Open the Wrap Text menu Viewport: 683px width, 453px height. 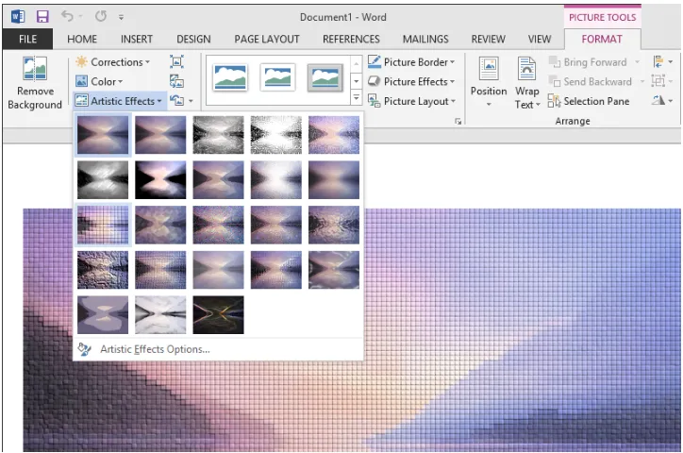[527, 82]
